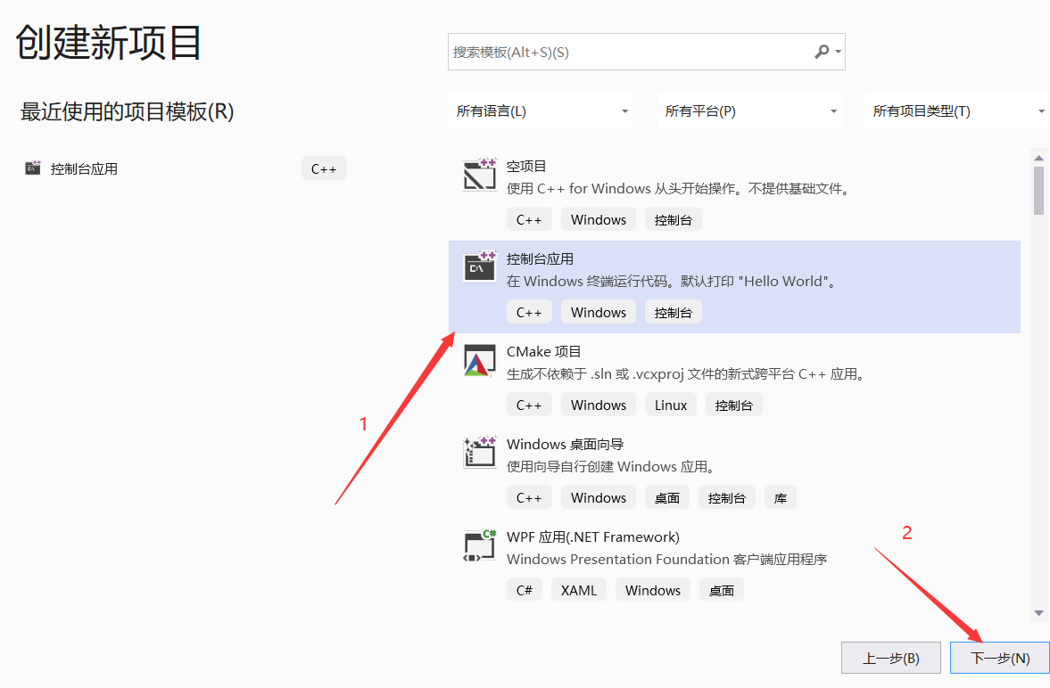Click the 空项目 description text

pos(678,189)
